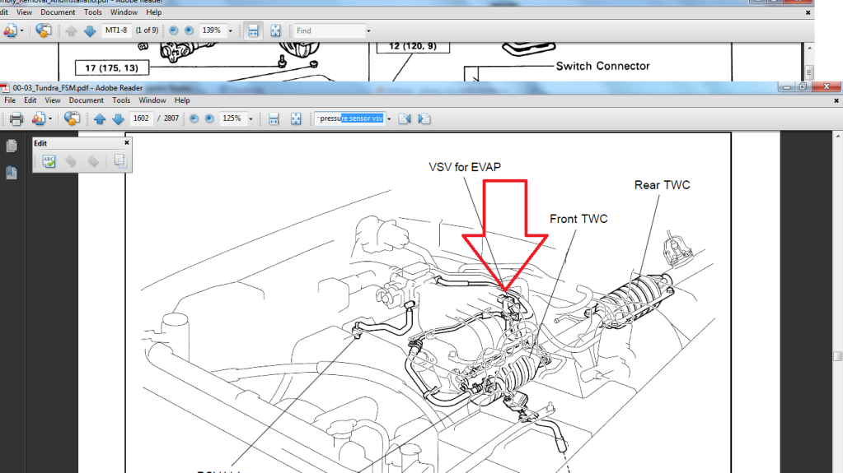Image resolution: width=843 pixels, height=473 pixels.
Task: Restore down the Tundra FSM window
Action: (803, 86)
